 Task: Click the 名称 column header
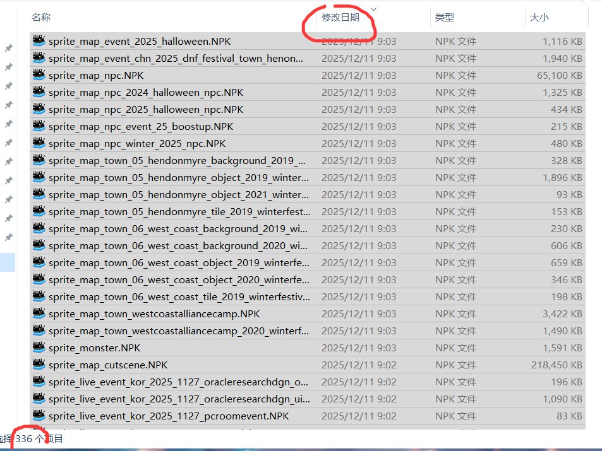[41, 18]
